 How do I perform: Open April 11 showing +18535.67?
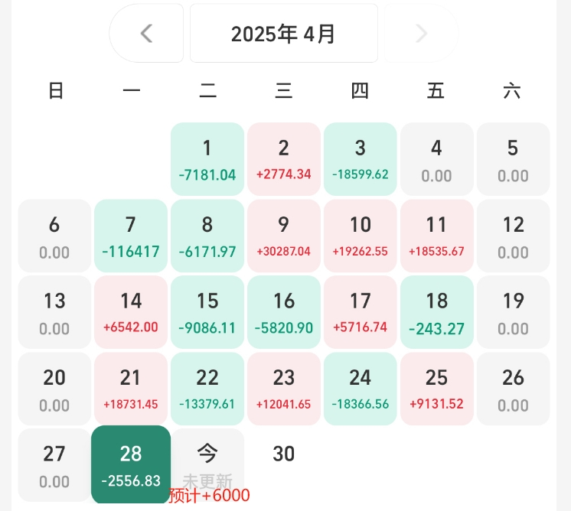coord(436,236)
